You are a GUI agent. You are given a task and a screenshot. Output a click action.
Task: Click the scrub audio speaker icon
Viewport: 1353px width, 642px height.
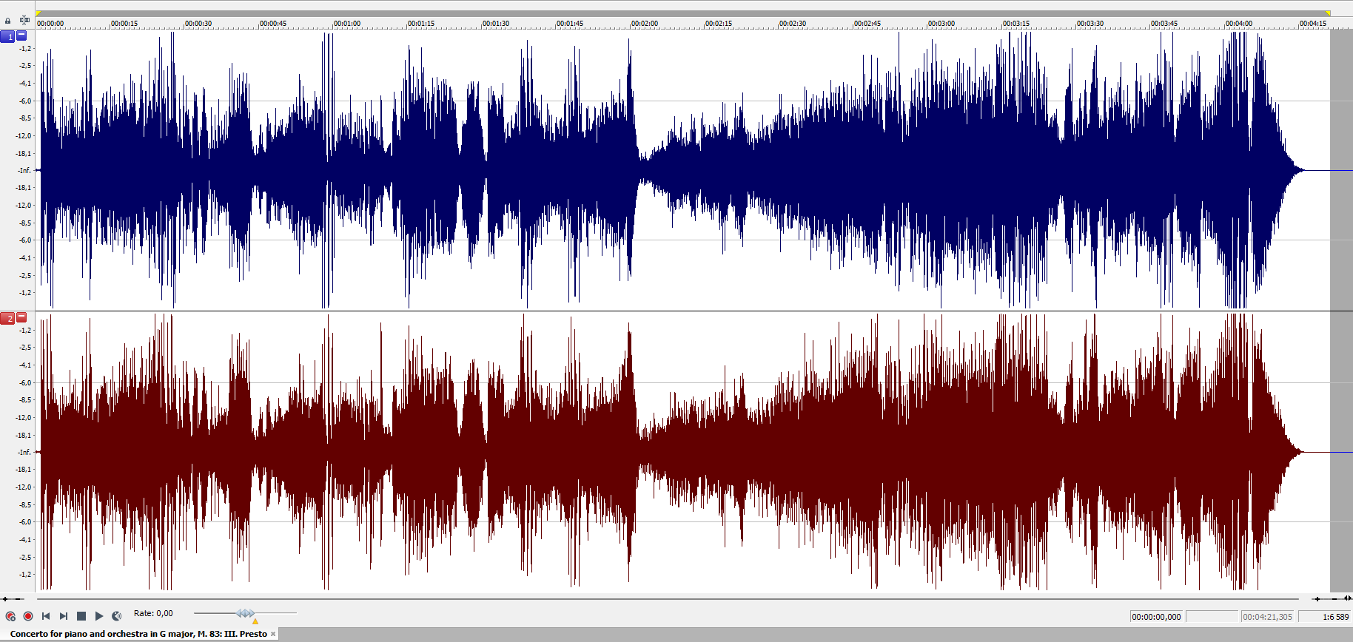point(117,616)
